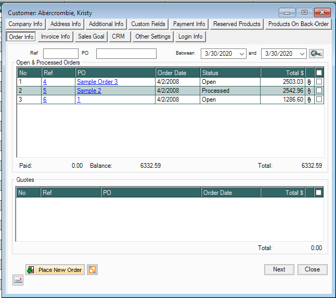
Task: Click into the PO search field
Action: coord(126,54)
